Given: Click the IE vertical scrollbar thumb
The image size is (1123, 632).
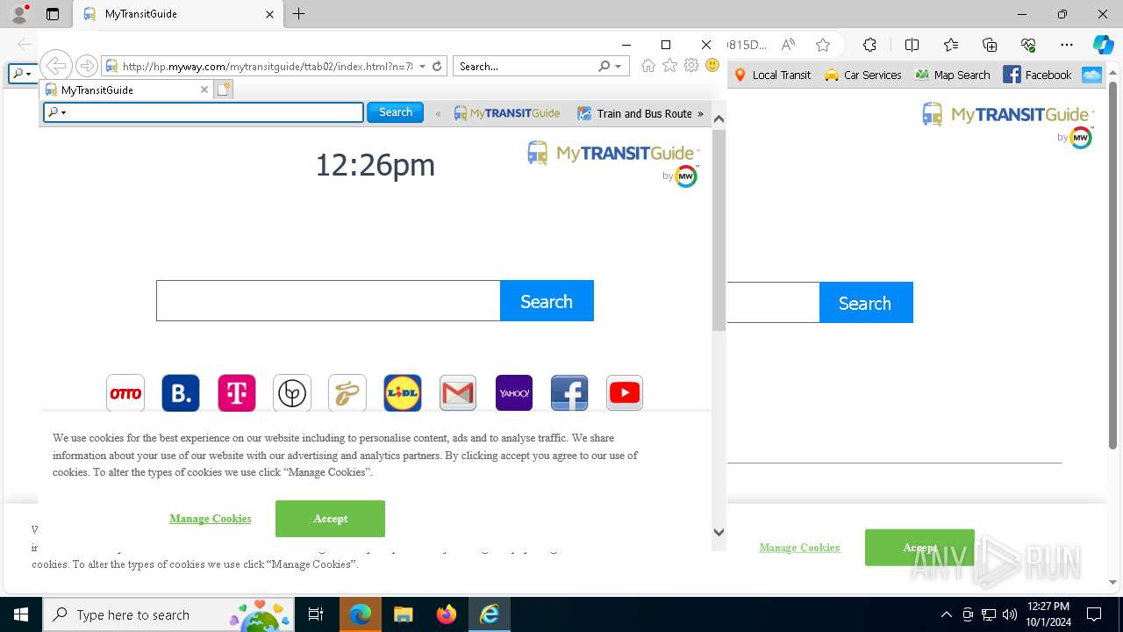Looking at the screenshot, I should coord(719,230).
